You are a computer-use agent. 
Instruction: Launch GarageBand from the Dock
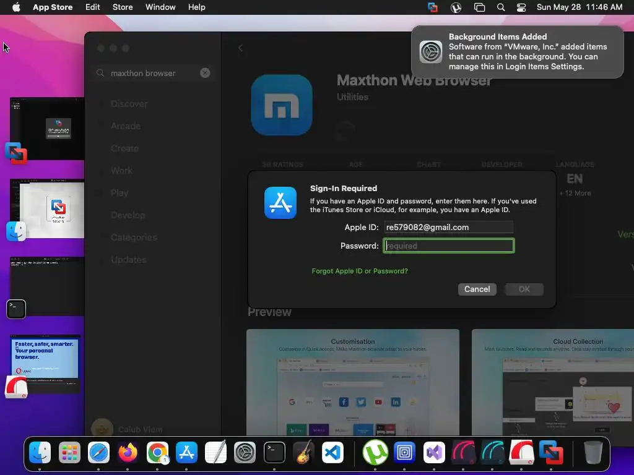[303, 452]
